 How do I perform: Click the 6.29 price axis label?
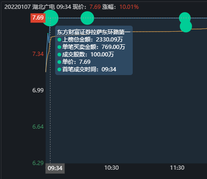coord(38,163)
